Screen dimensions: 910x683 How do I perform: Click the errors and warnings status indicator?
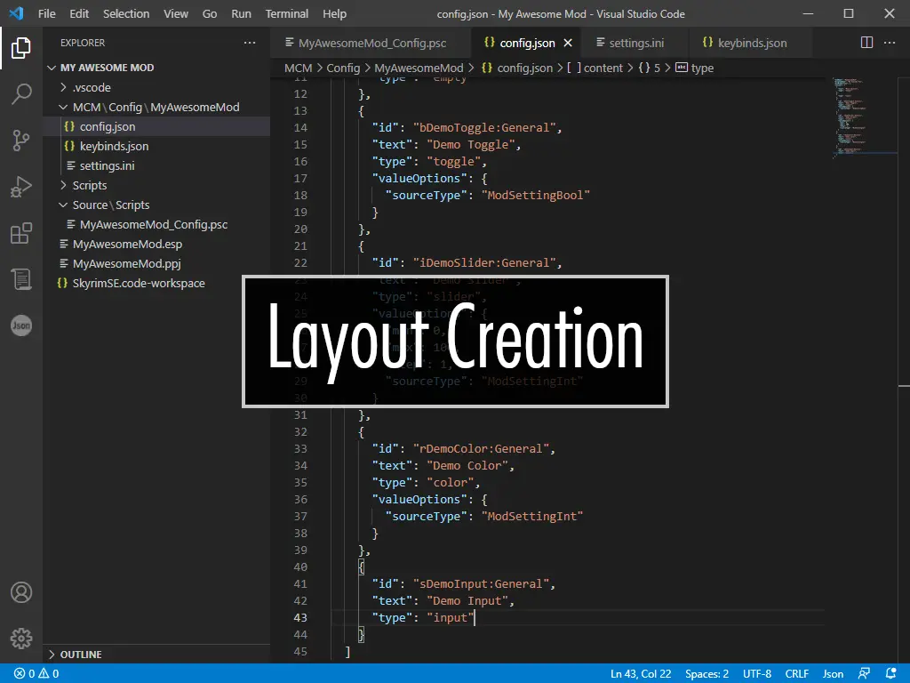36,674
